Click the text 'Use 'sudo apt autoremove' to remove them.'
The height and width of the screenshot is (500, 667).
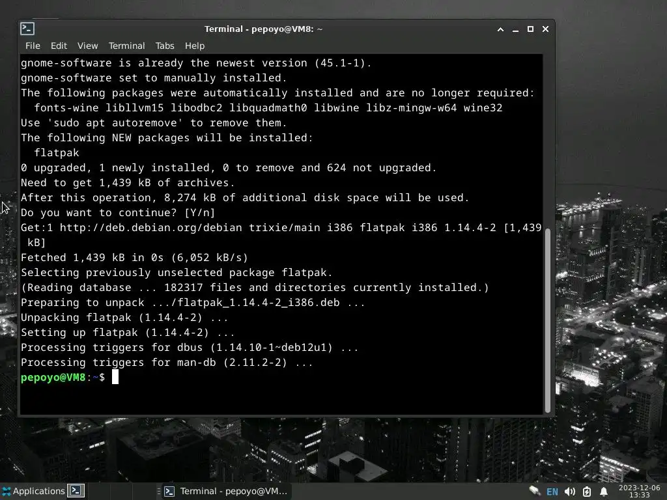click(154, 122)
